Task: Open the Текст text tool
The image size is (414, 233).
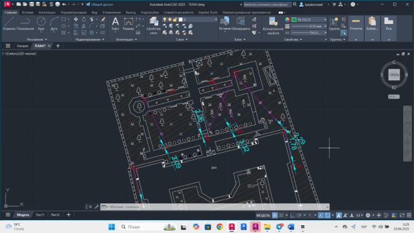Action: (115, 23)
